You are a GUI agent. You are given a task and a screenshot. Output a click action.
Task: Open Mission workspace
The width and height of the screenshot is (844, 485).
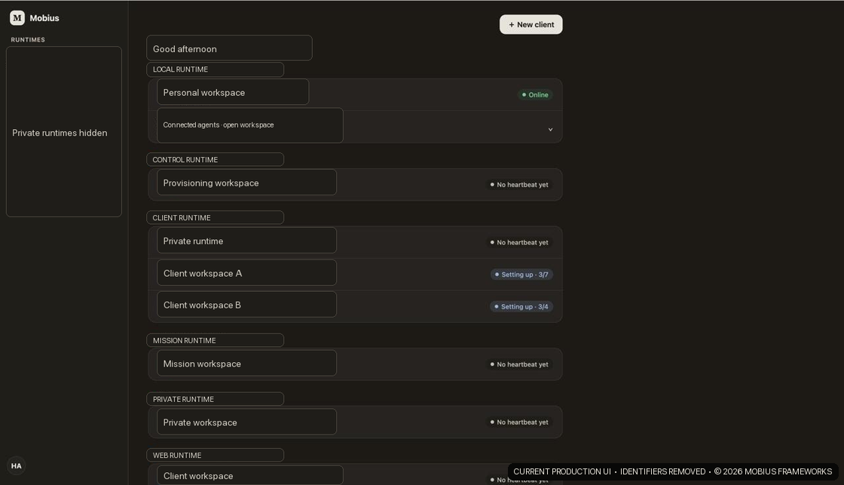355,364
